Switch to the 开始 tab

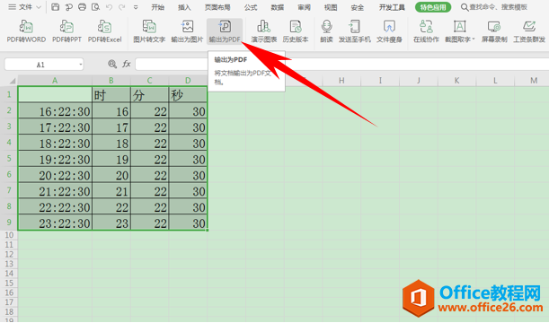tap(158, 7)
